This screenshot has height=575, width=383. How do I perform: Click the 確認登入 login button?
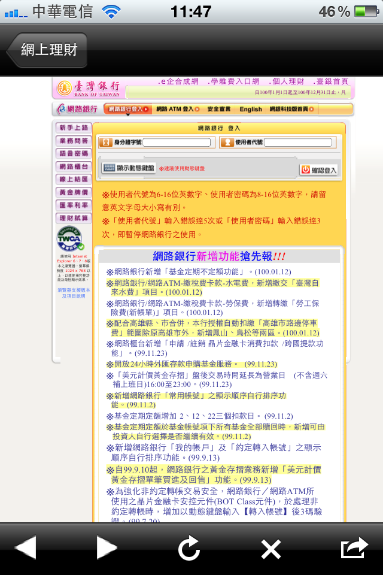[318, 170]
